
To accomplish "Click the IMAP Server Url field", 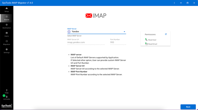I will click(86, 42).
